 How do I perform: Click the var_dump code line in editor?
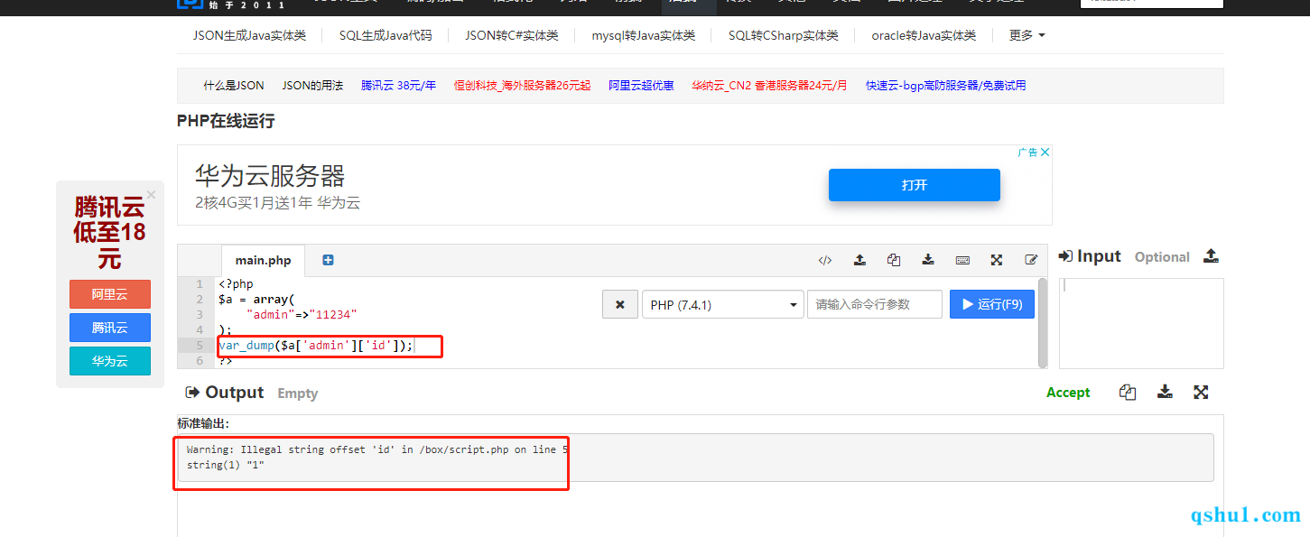pos(316,345)
